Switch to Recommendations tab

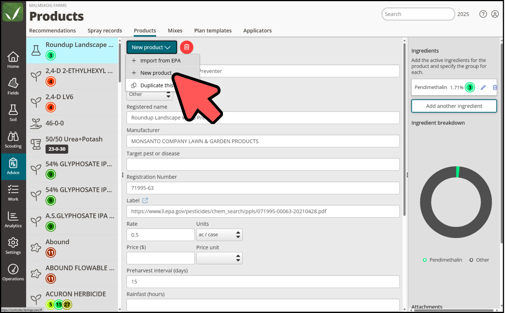53,30
